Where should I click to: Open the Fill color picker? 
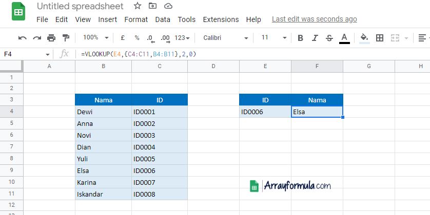(364, 38)
